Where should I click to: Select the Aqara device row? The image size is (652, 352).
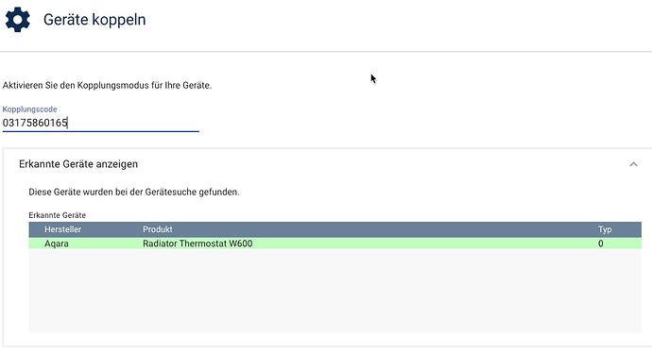coord(335,243)
